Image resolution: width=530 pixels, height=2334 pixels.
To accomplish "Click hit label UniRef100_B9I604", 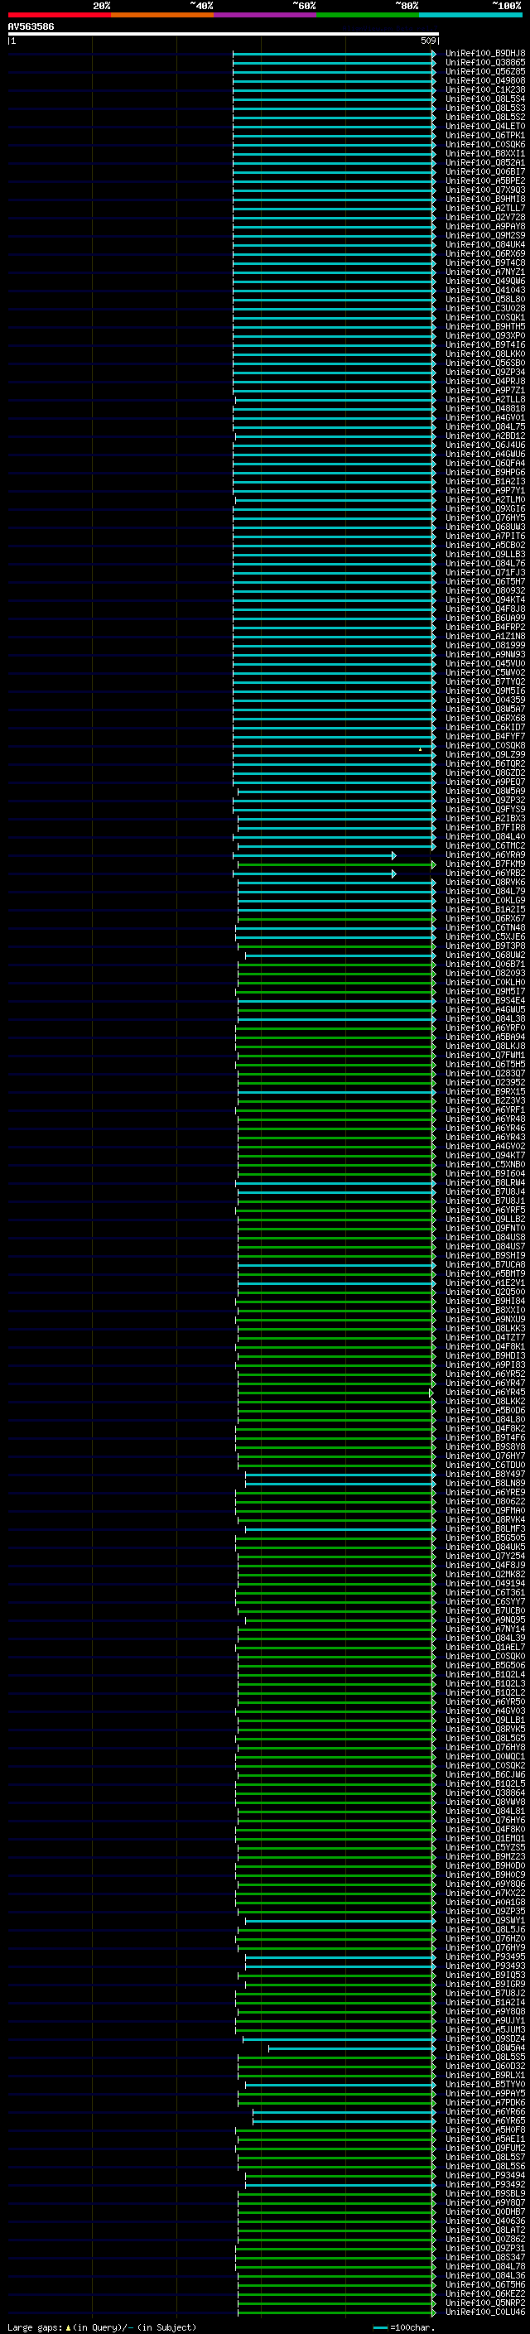I will coord(485,1173).
